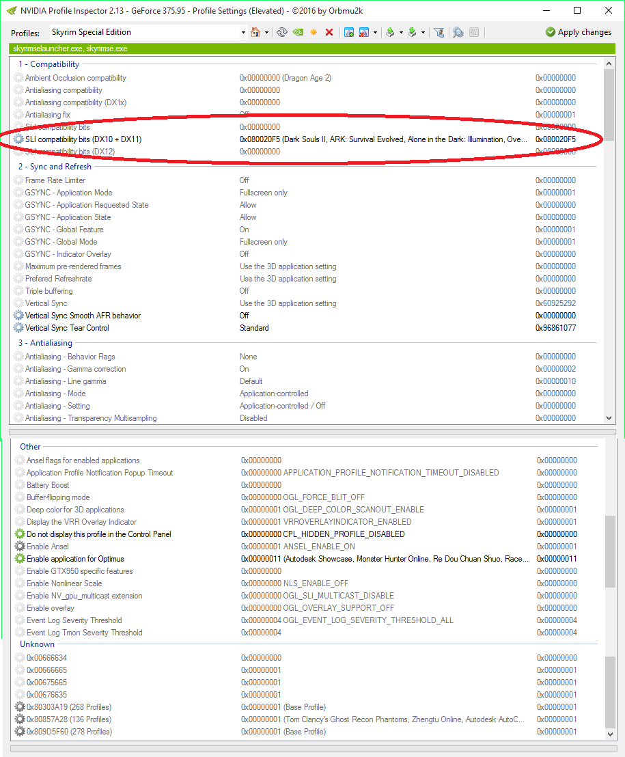Viewport: 625px width, 757px height.
Task: Select the GSYNC - Indicator Overlay row
Action: [x=307, y=254]
